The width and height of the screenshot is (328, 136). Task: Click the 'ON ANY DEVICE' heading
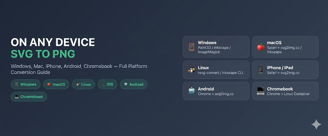click(53, 42)
